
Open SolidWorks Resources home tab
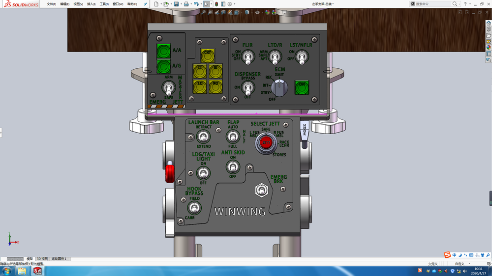point(489,23)
